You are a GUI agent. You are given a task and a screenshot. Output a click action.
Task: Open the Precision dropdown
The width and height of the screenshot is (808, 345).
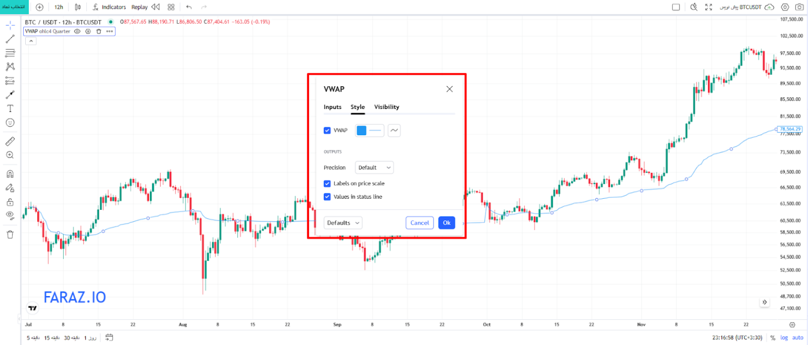tap(374, 168)
